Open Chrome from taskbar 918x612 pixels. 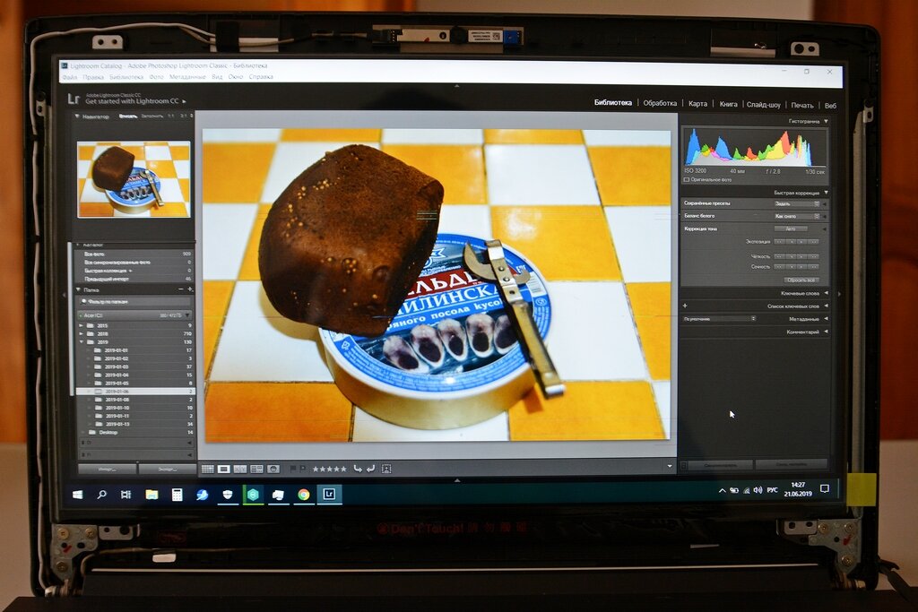(304, 495)
